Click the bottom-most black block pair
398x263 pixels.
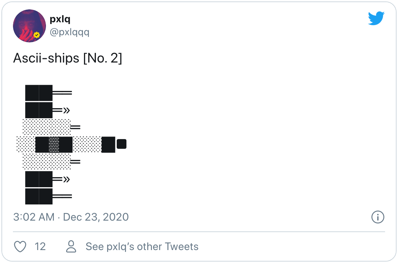tap(39, 196)
